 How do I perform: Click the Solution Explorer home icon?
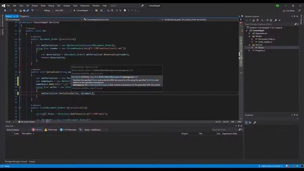[x=253, y=20]
